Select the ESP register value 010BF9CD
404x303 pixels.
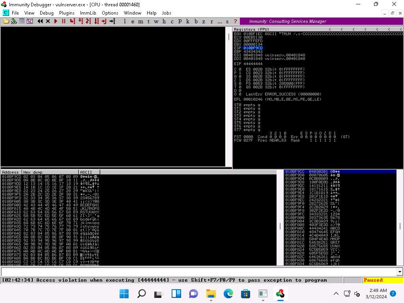253,48
